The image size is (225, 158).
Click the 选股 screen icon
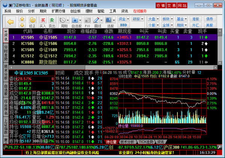point(109,20)
